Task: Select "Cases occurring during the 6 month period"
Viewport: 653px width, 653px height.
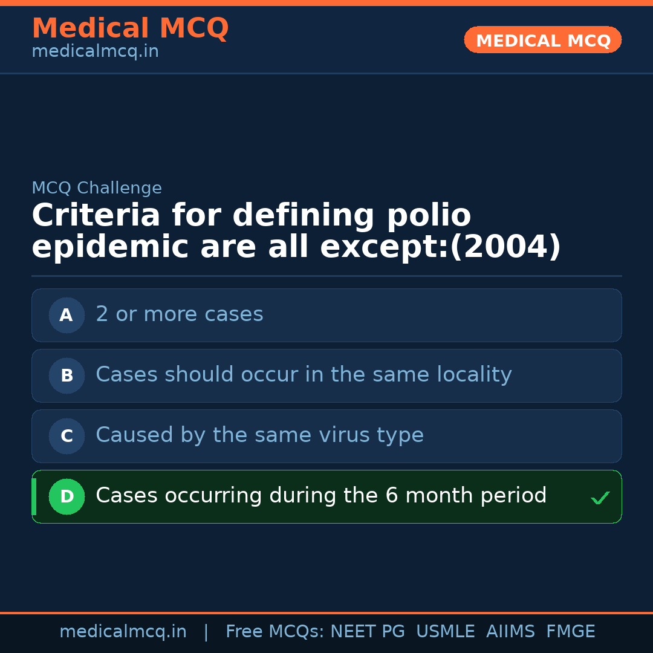Action: [x=321, y=496]
